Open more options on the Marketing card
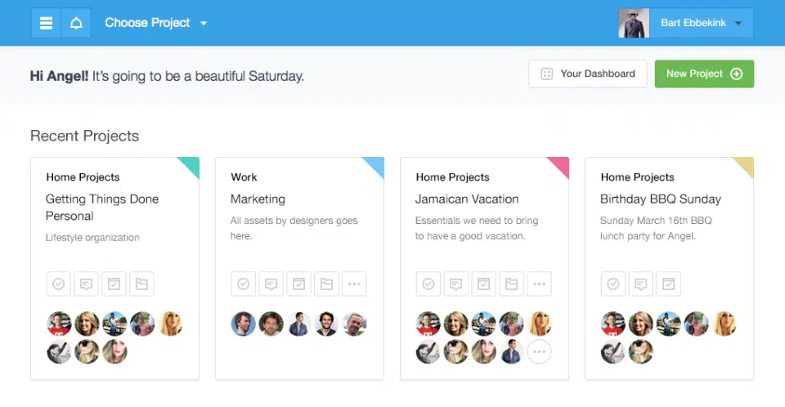The height and width of the screenshot is (407, 785). pyautogui.click(x=354, y=284)
